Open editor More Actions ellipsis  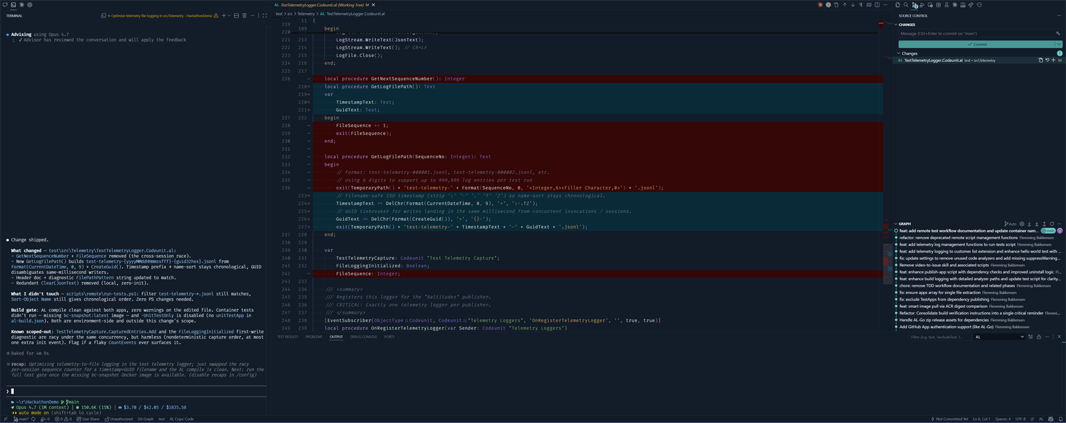pos(885,5)
